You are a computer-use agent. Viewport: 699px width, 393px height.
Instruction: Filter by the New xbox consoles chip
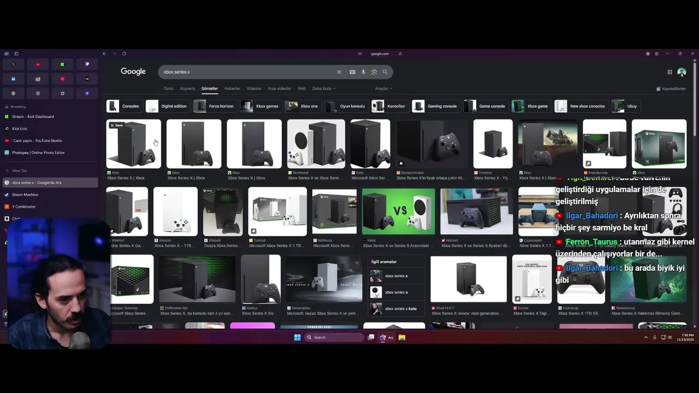coord(580,106)
